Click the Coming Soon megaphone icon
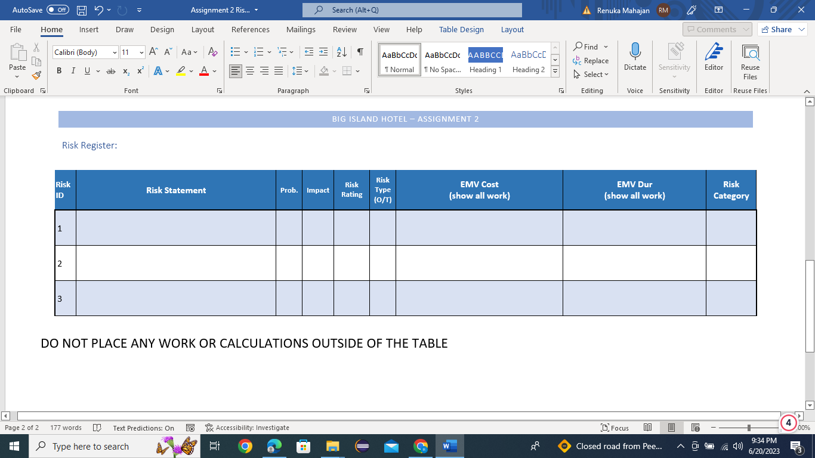Image resolution: width=815 pixels, height=458 pixels. [x=691, y=10]
